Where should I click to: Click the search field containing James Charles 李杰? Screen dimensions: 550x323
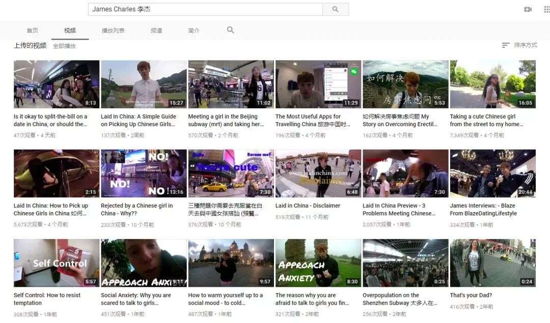(205, 9)
